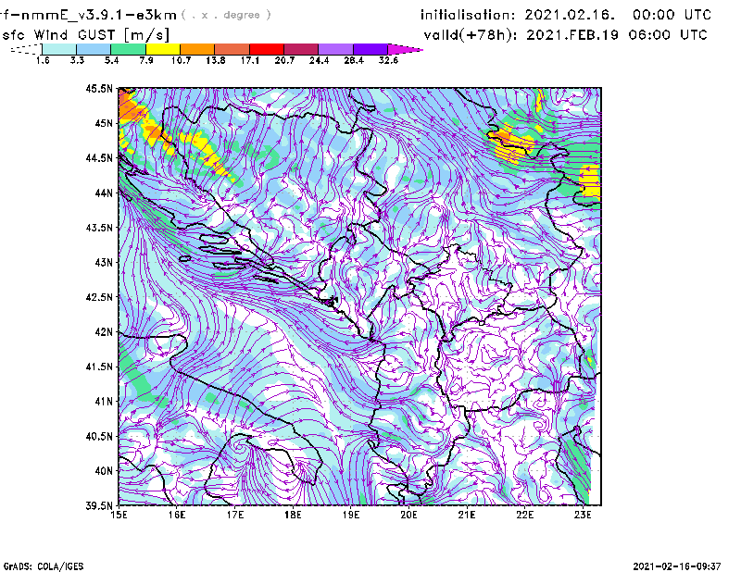Click the 16E longitude label

tap(177, 515)
